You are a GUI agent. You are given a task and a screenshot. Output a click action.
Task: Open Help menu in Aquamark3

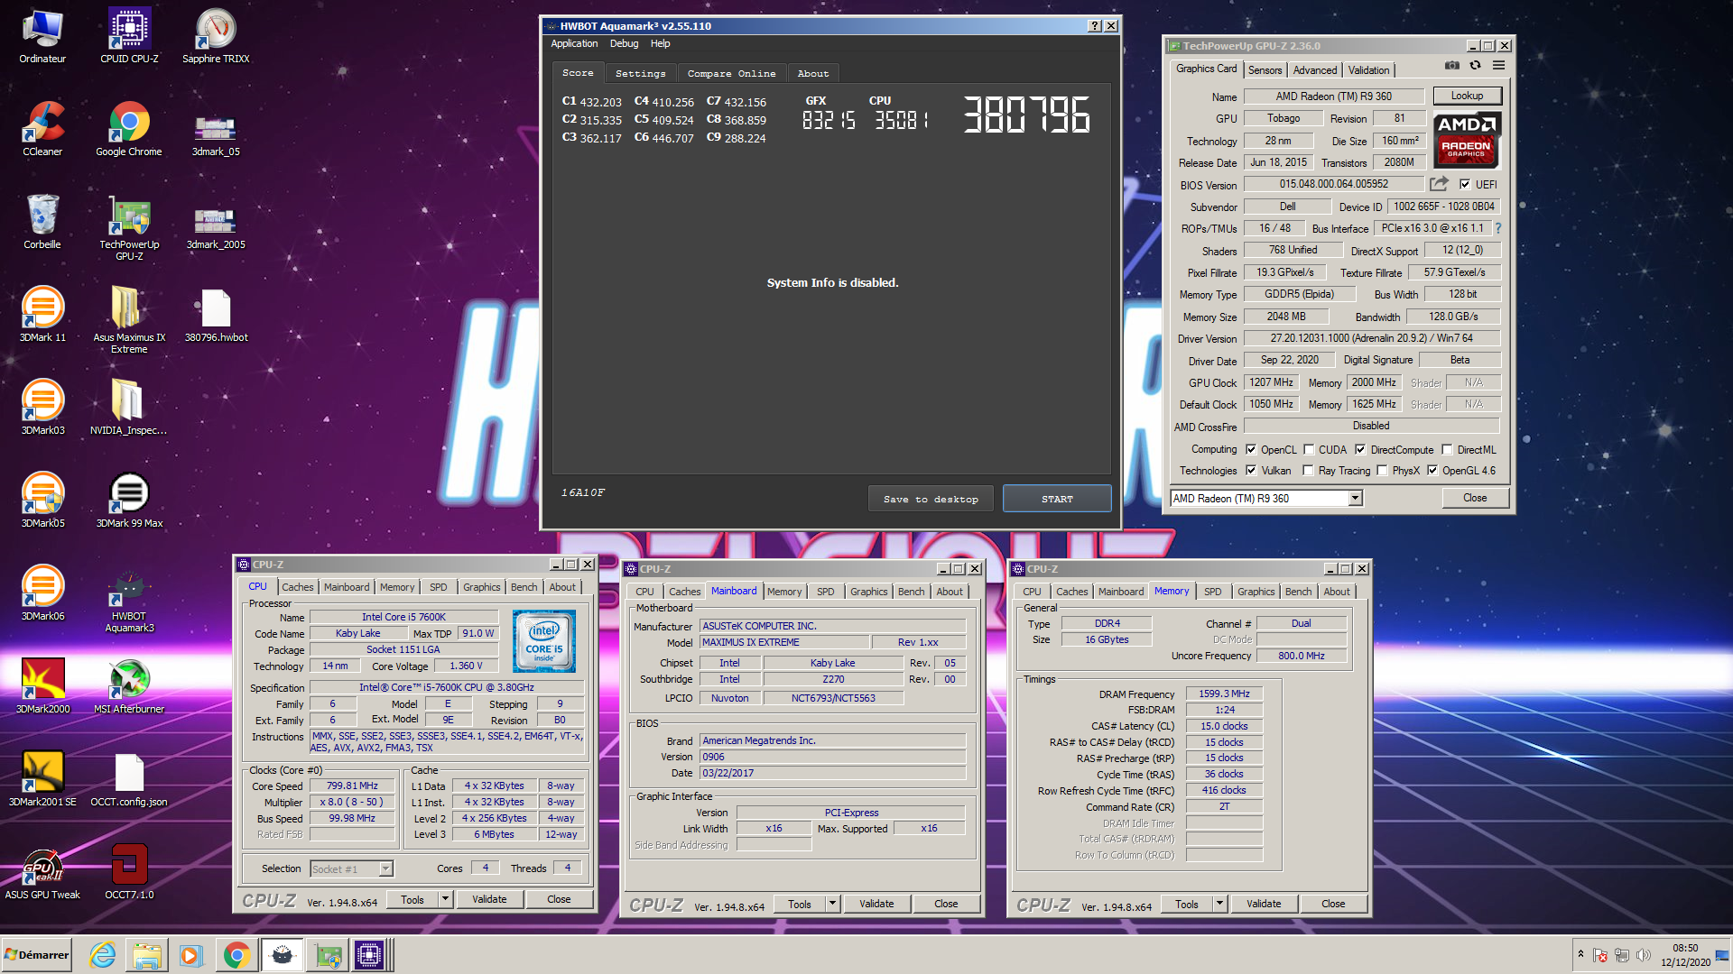661,43
